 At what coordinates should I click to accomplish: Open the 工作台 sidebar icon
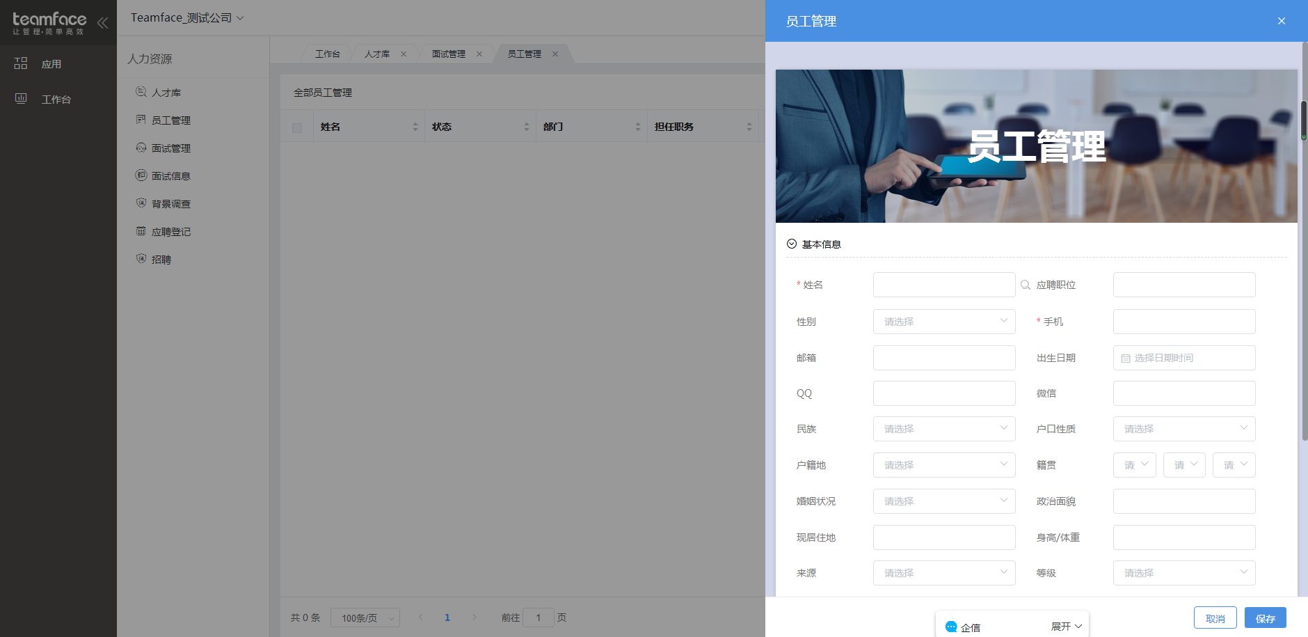click(x=21, y=99)
